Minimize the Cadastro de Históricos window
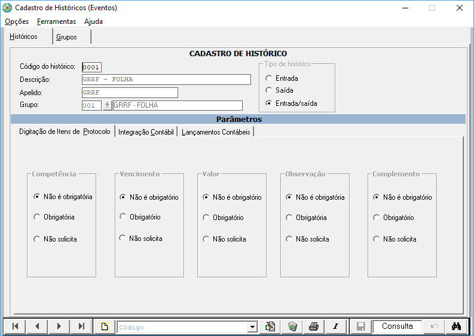This screenshot has width=474, height=336. pyautogui.click(x=405, y=8)
